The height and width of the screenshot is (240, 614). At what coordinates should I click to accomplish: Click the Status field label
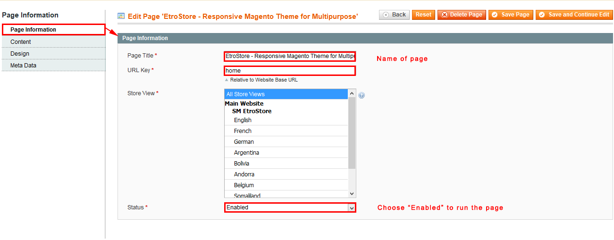(137, 207)
